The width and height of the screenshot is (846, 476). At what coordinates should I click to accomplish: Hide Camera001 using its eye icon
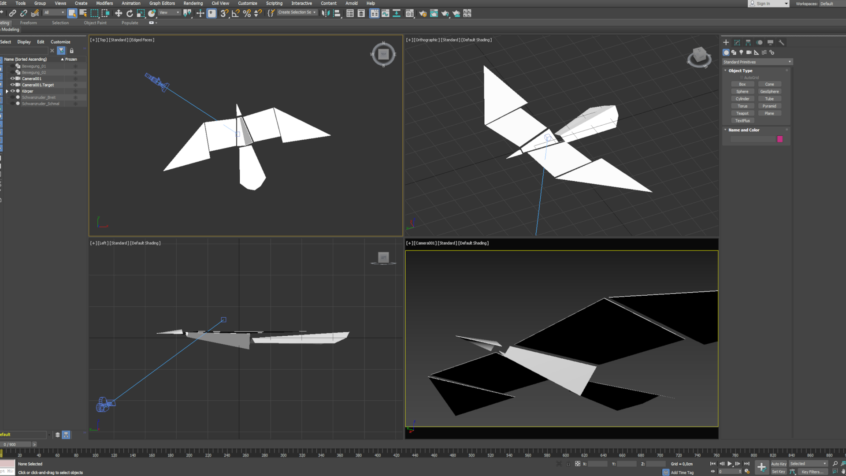coord(12,78)
